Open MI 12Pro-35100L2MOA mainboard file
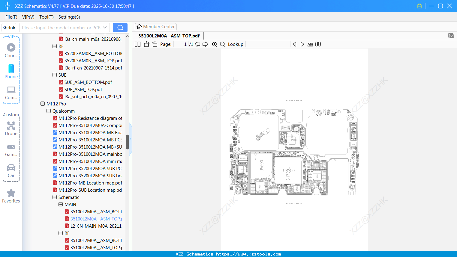 coord(90,154)
